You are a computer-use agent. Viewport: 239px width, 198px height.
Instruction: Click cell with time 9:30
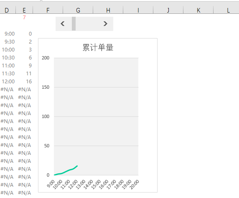10,42
